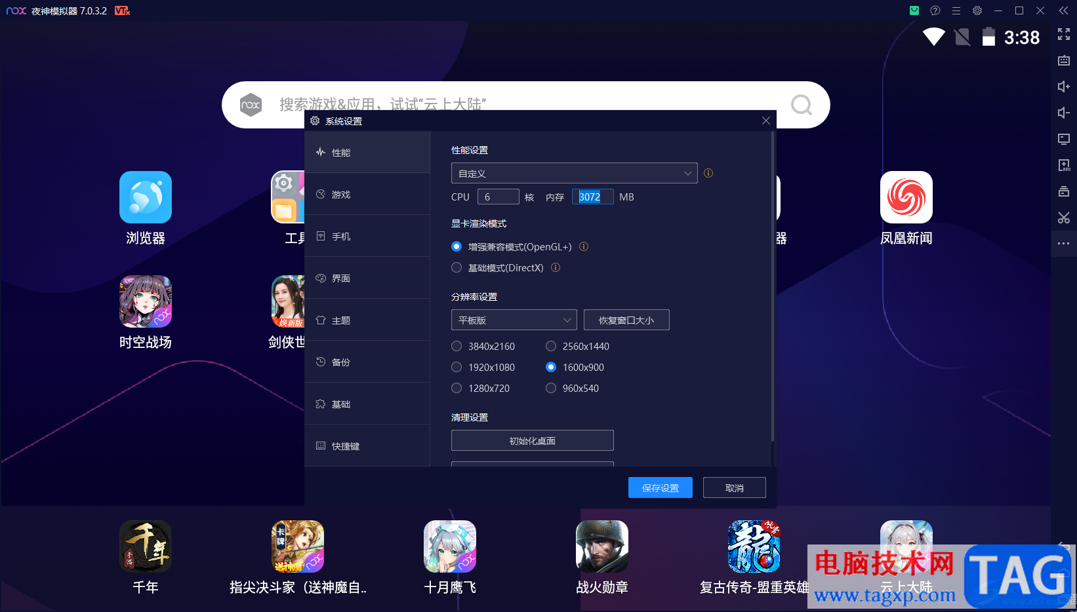Click the scissors screenshot icon
This screenshot has height=612, width=1077.
(x=1064, y=218)
